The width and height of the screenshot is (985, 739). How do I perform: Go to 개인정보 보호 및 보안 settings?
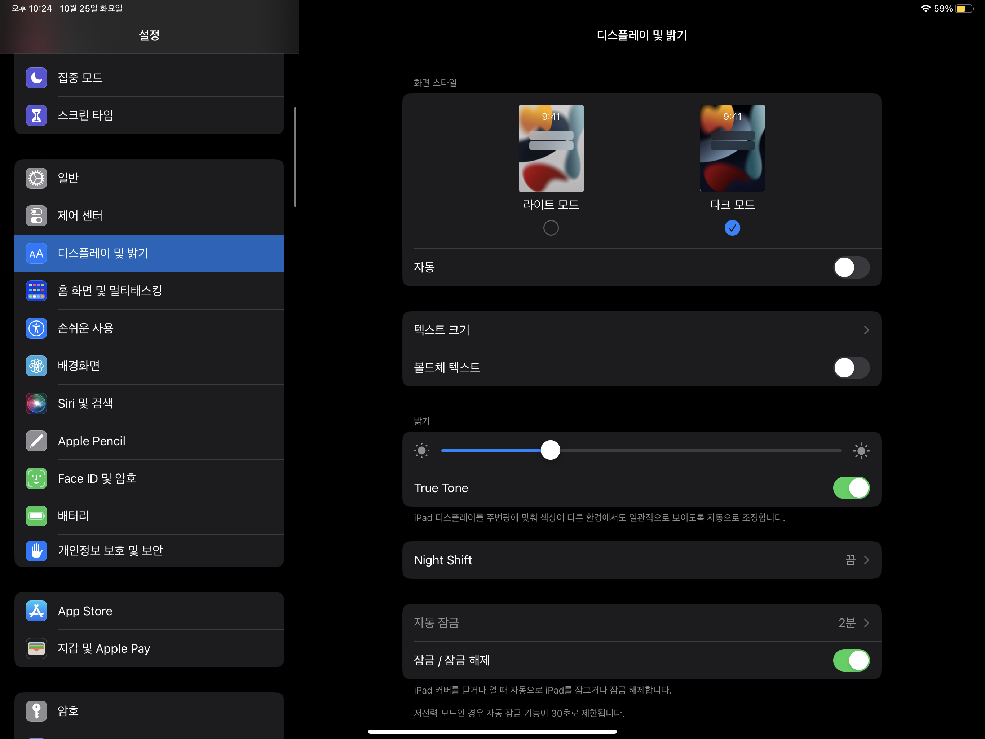click(x=149, y=551)
